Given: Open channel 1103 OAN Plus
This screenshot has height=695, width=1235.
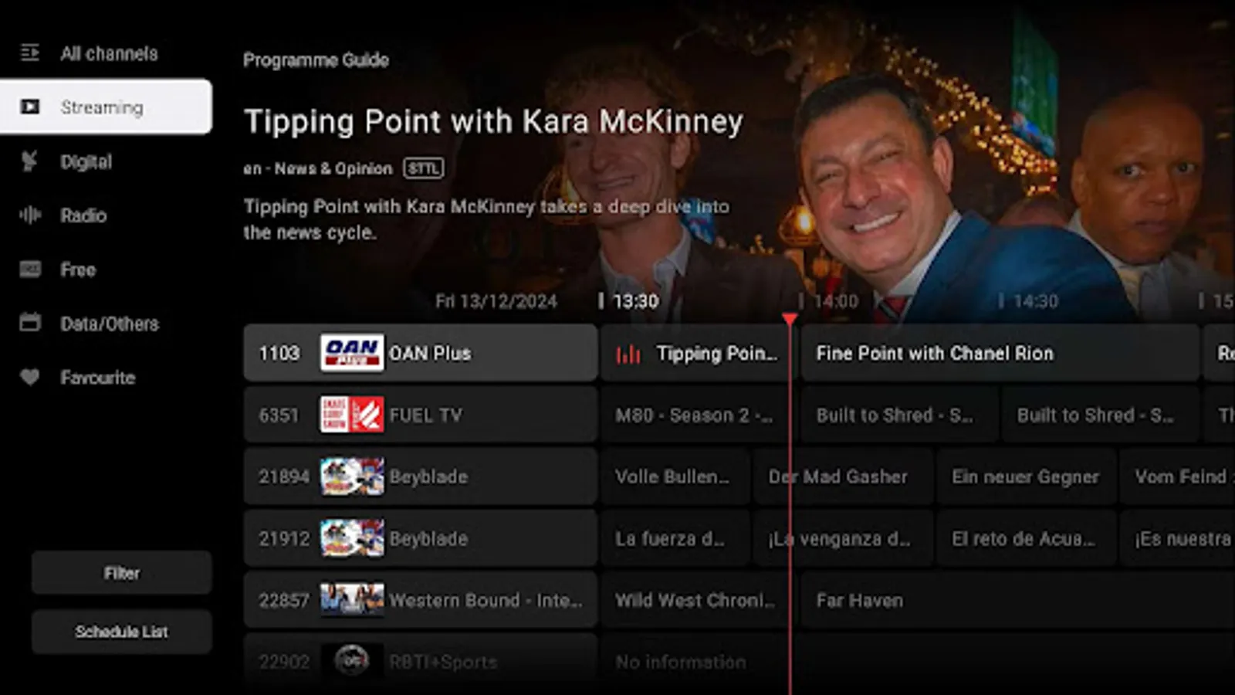Looking at the screenshot, I should tap(421, 353).
